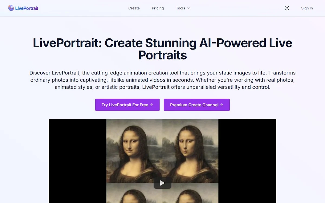Click Sign In in the header
Viewport: 325px width, 203px height.
[x=307, y=8]
